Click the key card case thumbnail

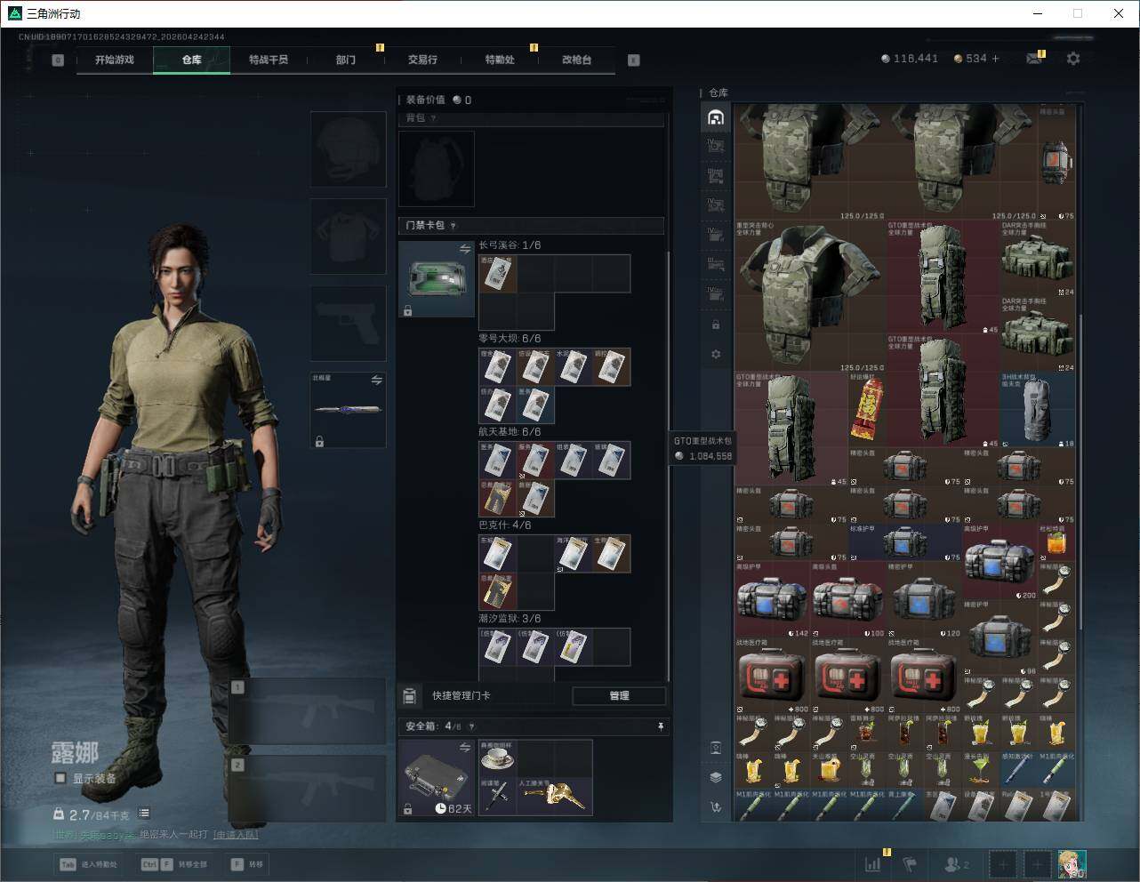tap(437, 279)
